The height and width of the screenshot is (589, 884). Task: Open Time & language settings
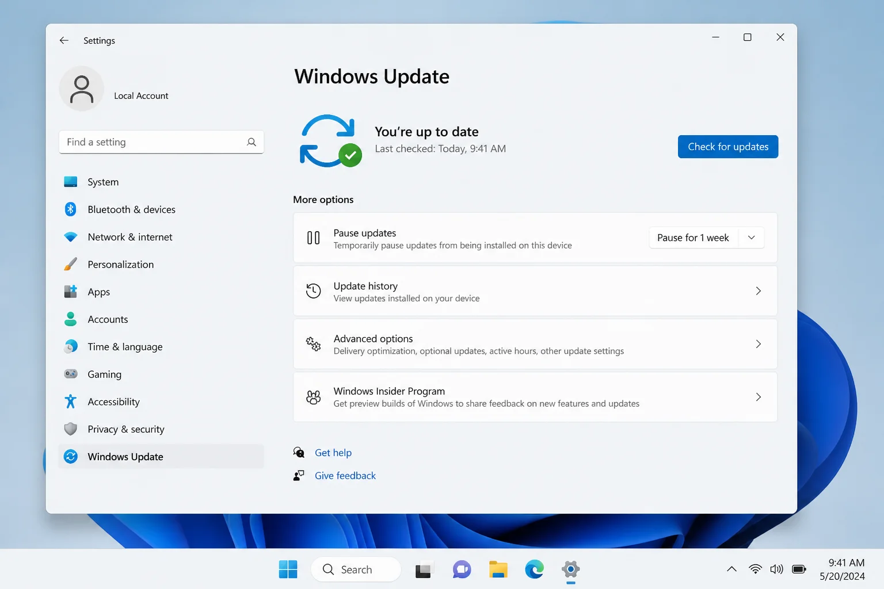[x=161, y=347]
